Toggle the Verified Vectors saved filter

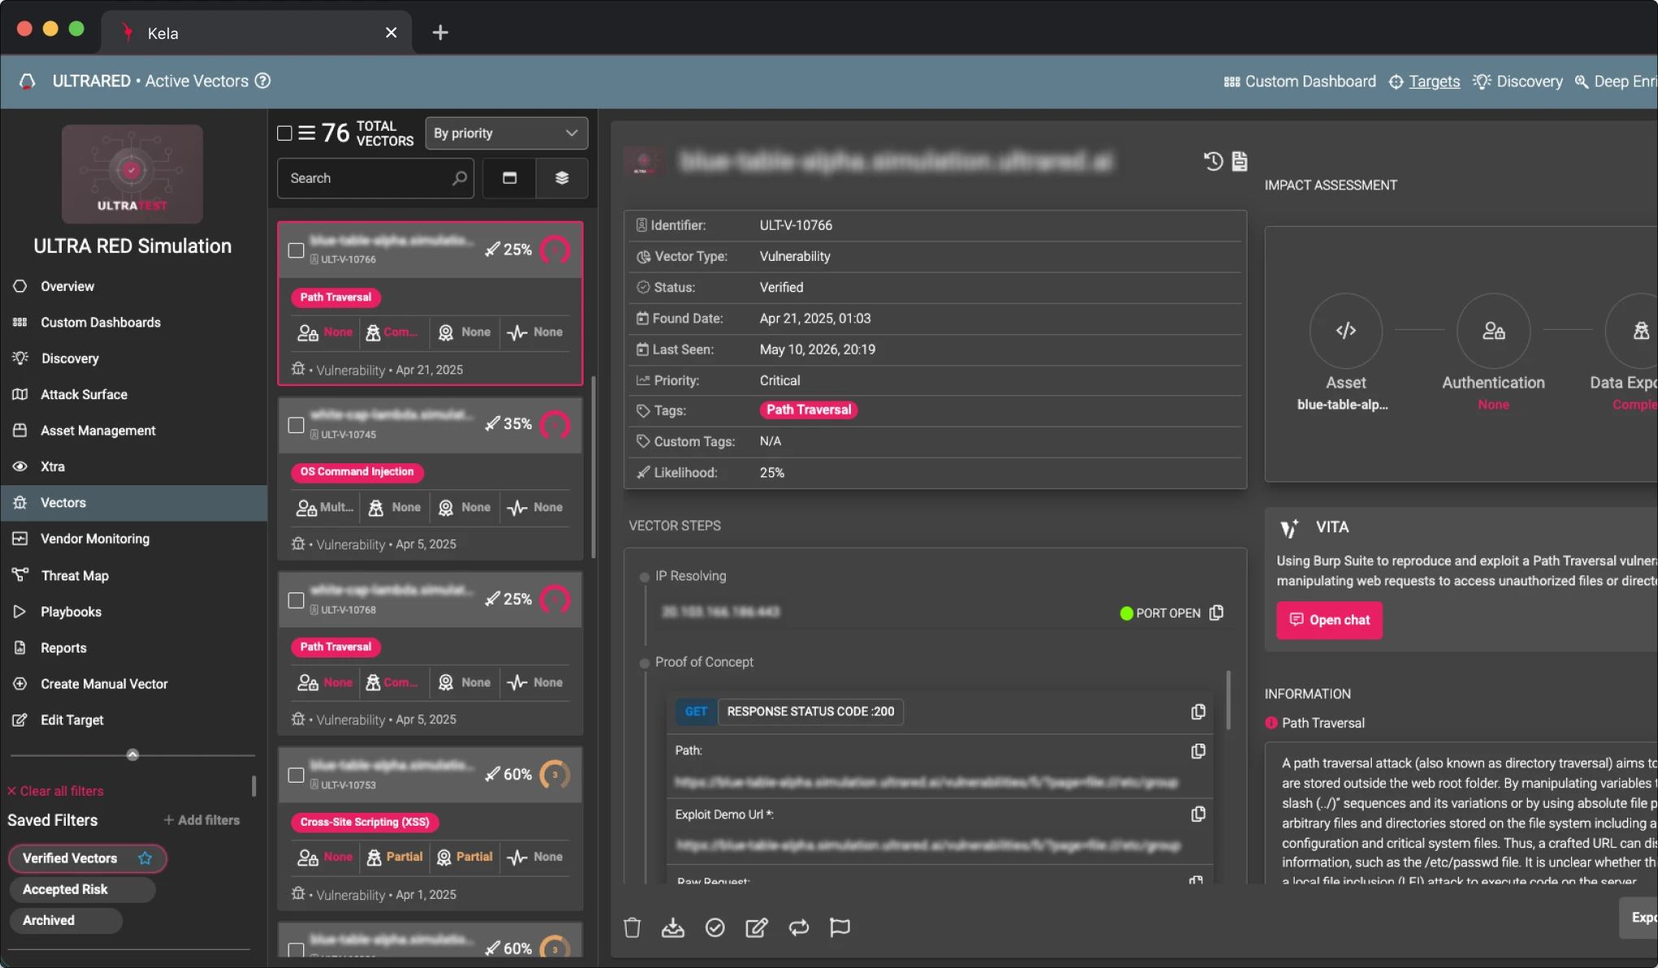(x=88, y=858)
